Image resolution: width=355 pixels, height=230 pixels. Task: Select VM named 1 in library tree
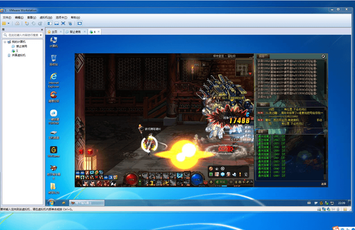click(15, 51)
